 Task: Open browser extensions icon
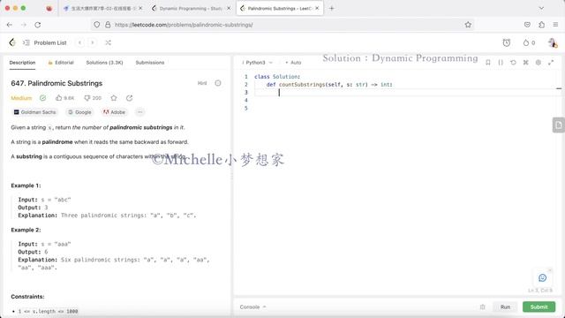click(x=541, y=25)
